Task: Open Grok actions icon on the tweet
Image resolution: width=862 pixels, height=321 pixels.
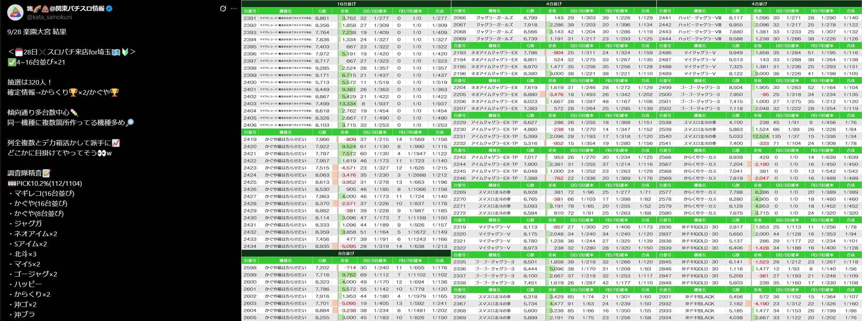Action: [223, 9]
